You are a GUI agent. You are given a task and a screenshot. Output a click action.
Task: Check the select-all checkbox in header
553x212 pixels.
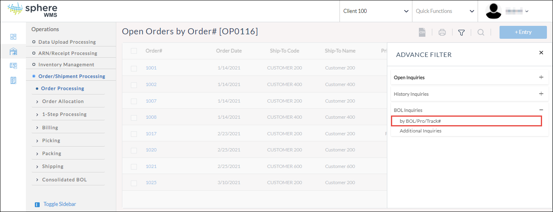pos(134,51)
